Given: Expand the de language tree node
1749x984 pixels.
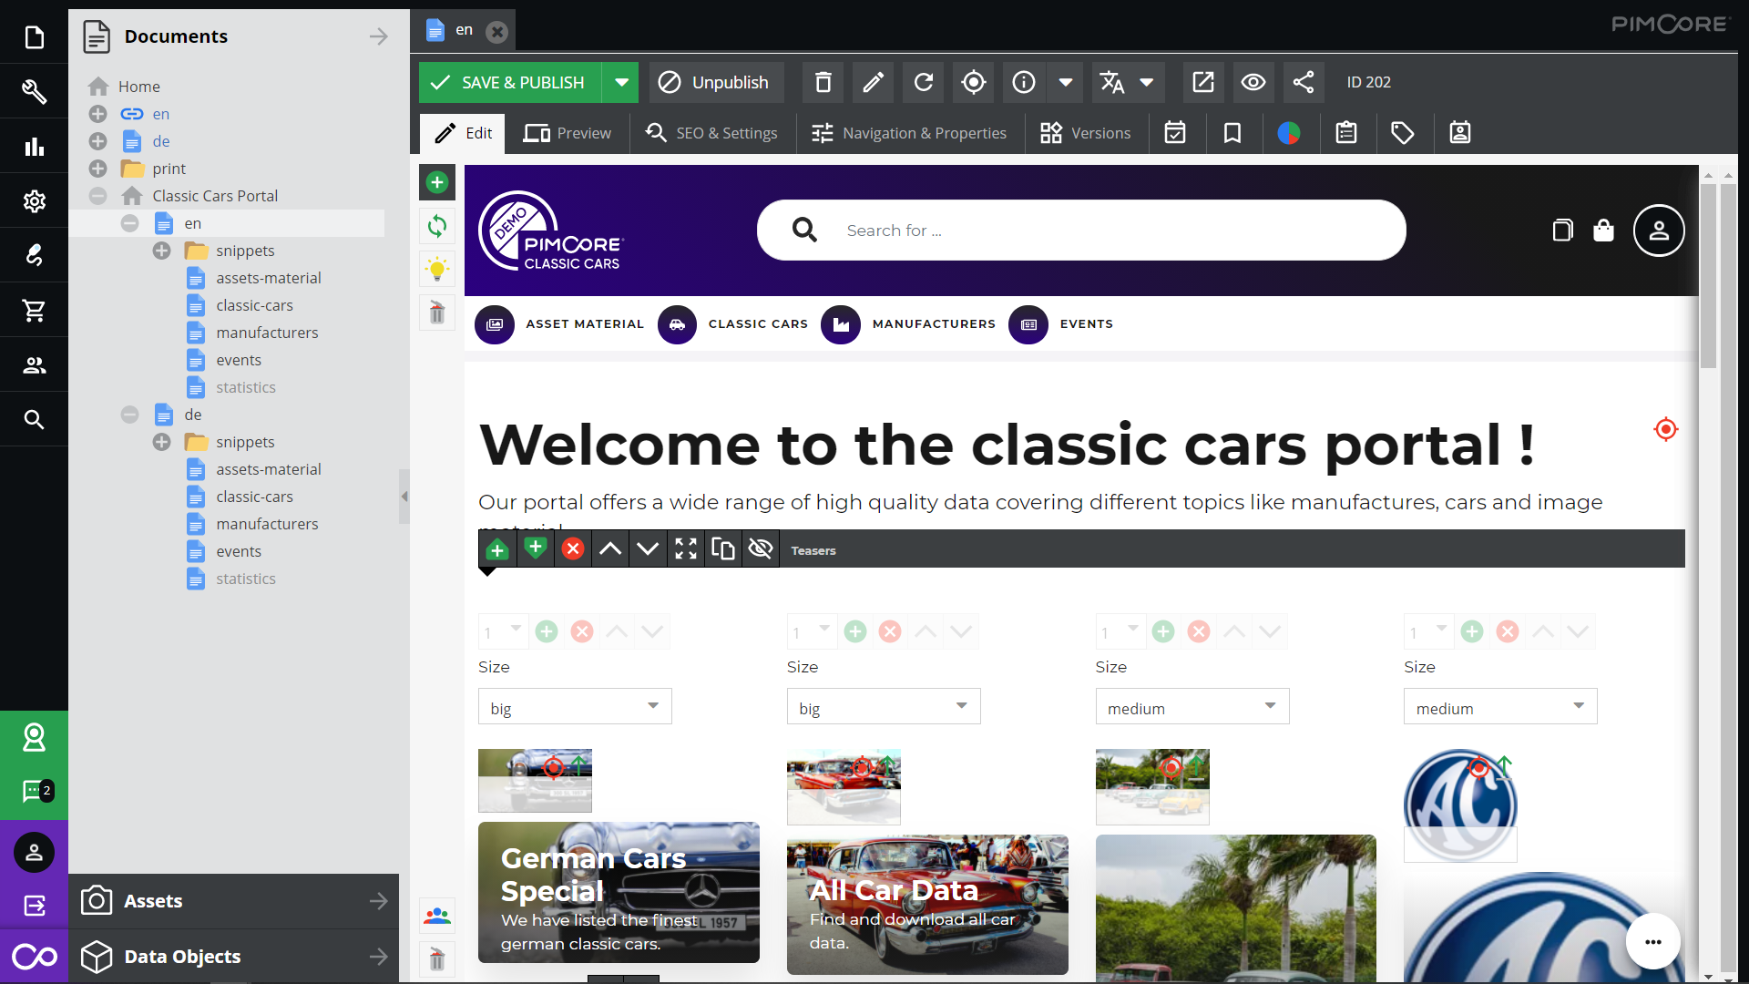Looking at the screenshot, I should (98, 140).
